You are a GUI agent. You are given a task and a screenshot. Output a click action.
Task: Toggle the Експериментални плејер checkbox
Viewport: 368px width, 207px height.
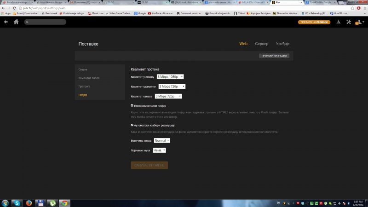pyautogui.click(x=132, y=106)
